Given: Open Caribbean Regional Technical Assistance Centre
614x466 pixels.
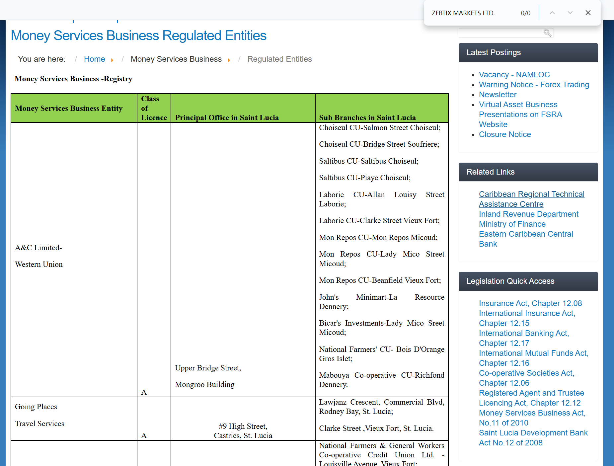Looking at the screenshot, I should pos(532,199).
